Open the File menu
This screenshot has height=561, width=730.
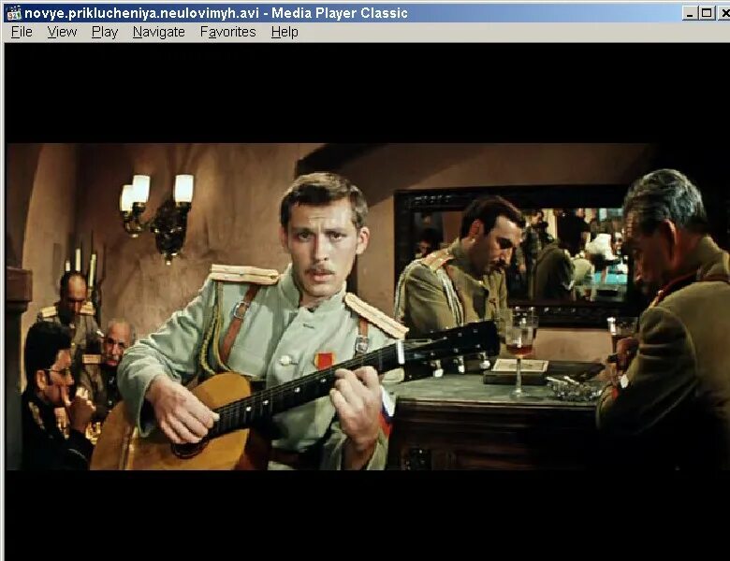[22, 32]
